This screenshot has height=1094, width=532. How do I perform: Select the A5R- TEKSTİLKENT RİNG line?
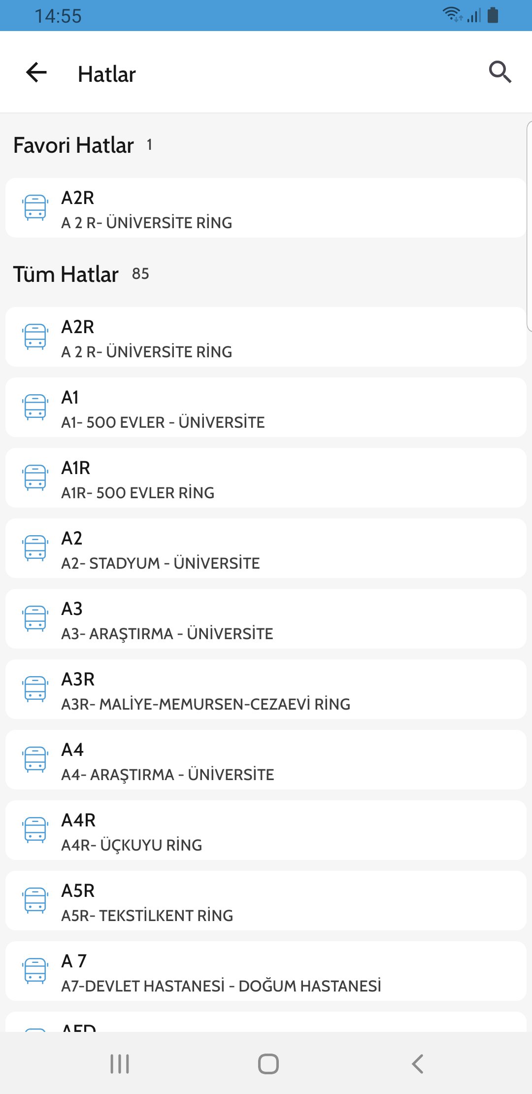tap(266, 901)
